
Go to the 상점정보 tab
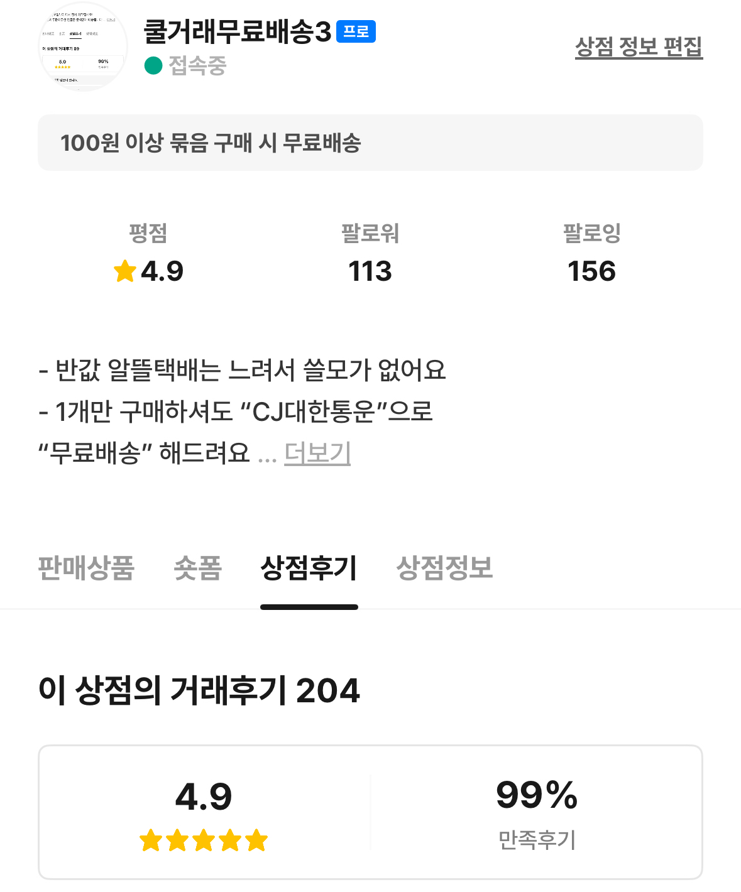[x=444, y=568]
